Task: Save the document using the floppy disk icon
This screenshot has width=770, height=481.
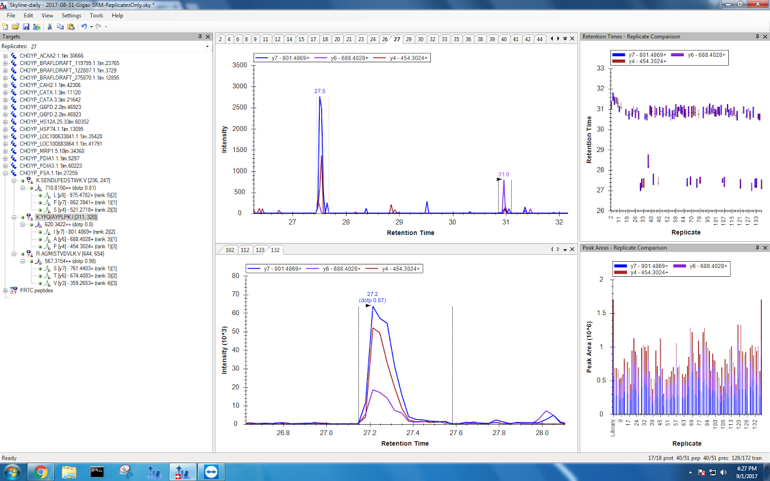Action: click(25, 26)
